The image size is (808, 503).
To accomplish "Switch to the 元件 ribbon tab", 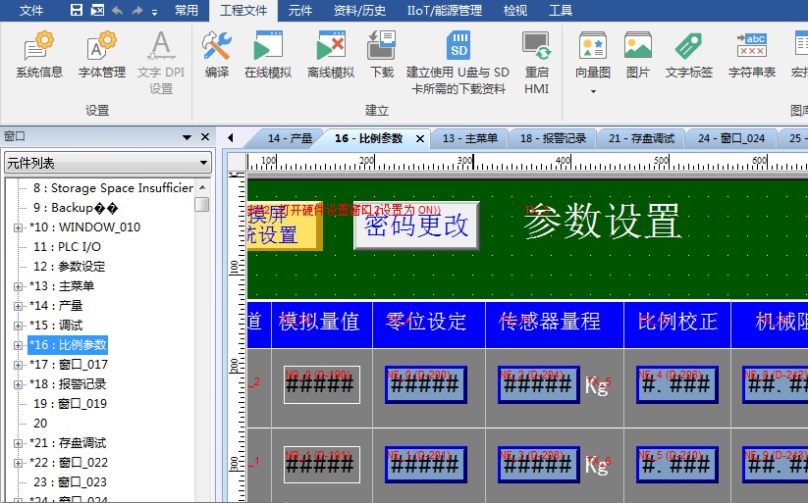I will (300, 11).
